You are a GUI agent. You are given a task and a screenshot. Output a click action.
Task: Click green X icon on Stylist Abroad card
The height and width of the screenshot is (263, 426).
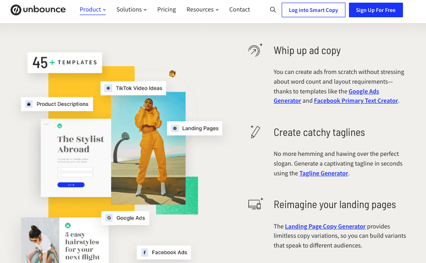pos(60,126)
